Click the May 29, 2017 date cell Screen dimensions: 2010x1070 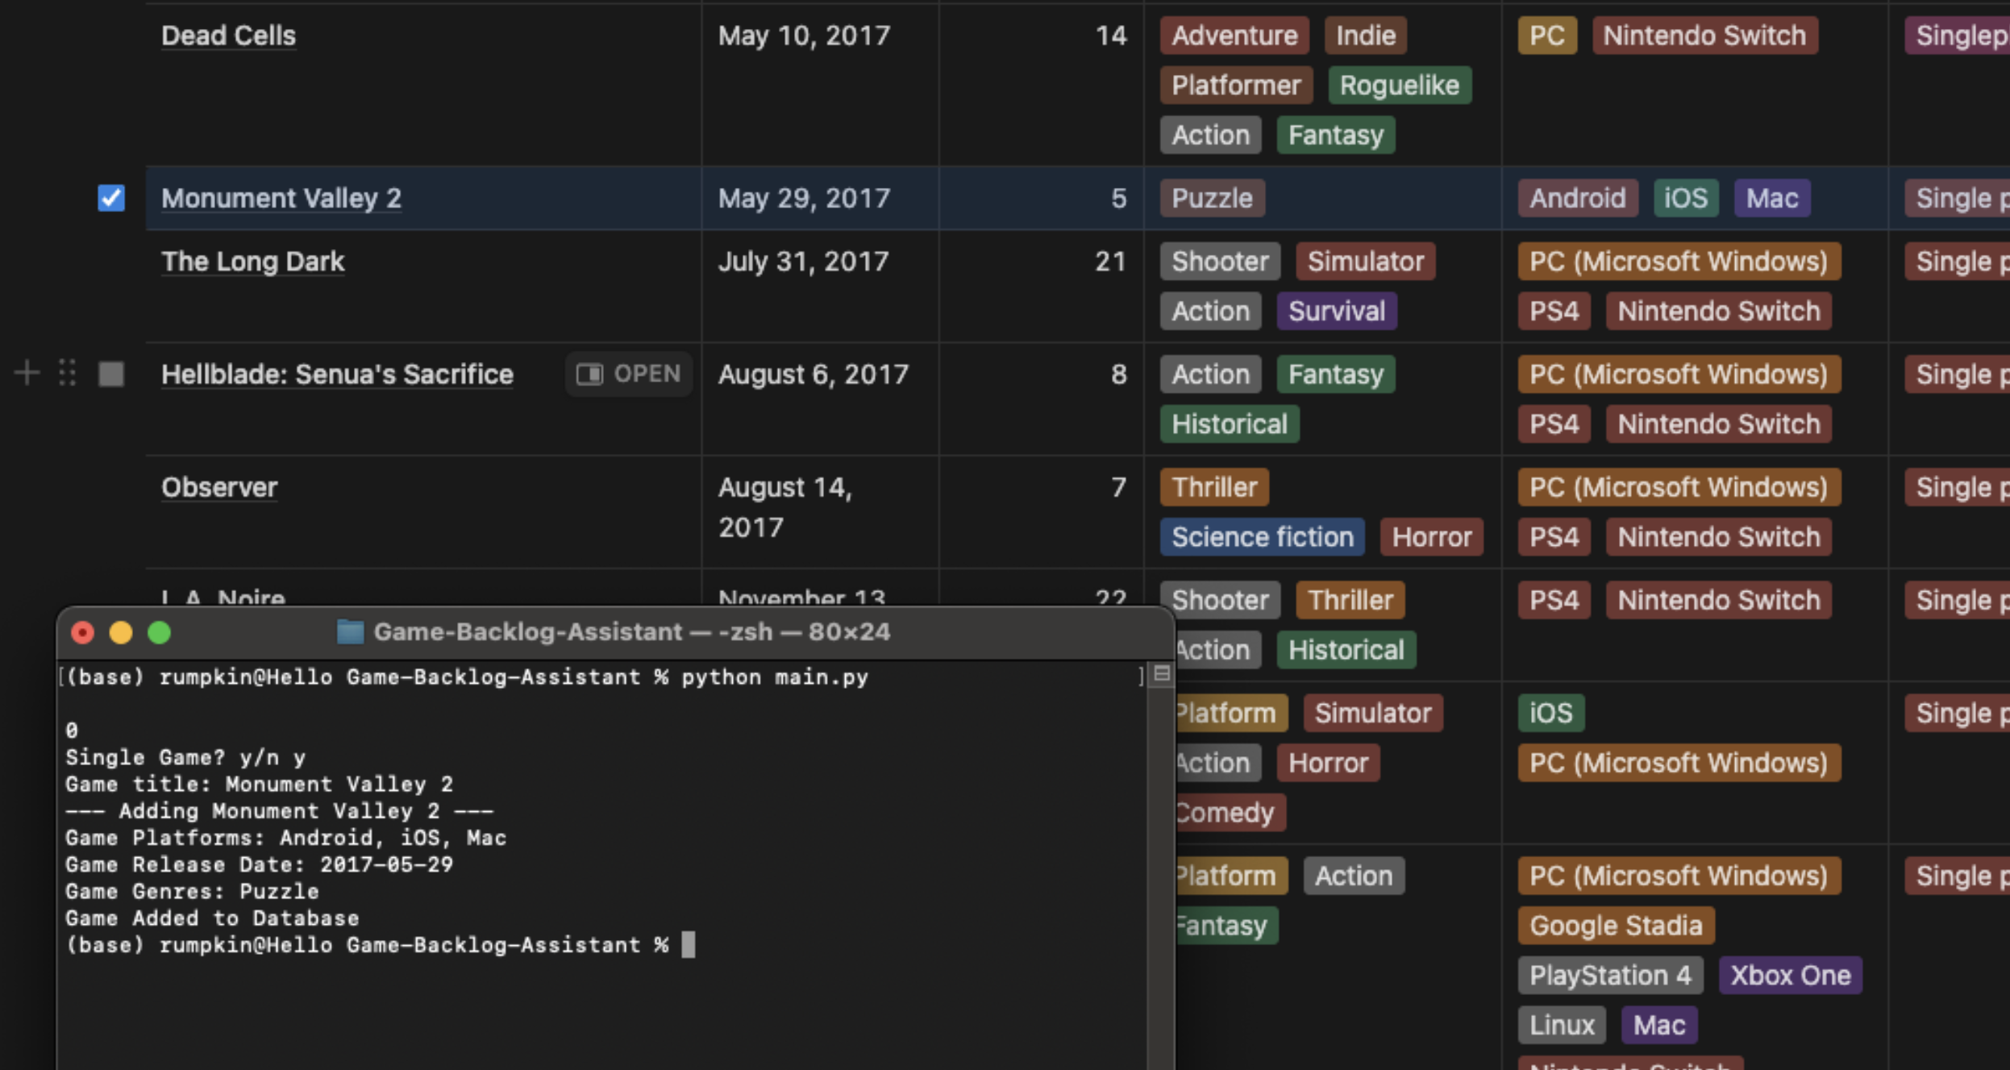(804, 198)
